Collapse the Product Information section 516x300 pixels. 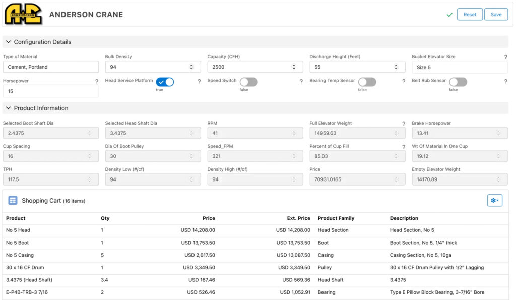coord(8,108)
